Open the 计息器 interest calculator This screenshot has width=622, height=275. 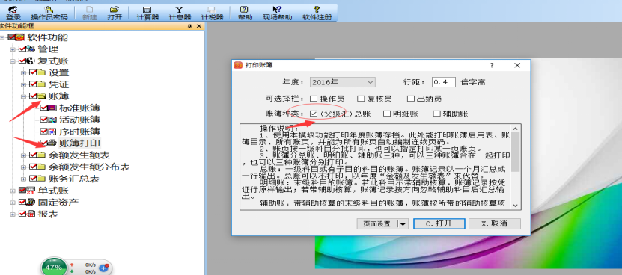coord(180,13)
